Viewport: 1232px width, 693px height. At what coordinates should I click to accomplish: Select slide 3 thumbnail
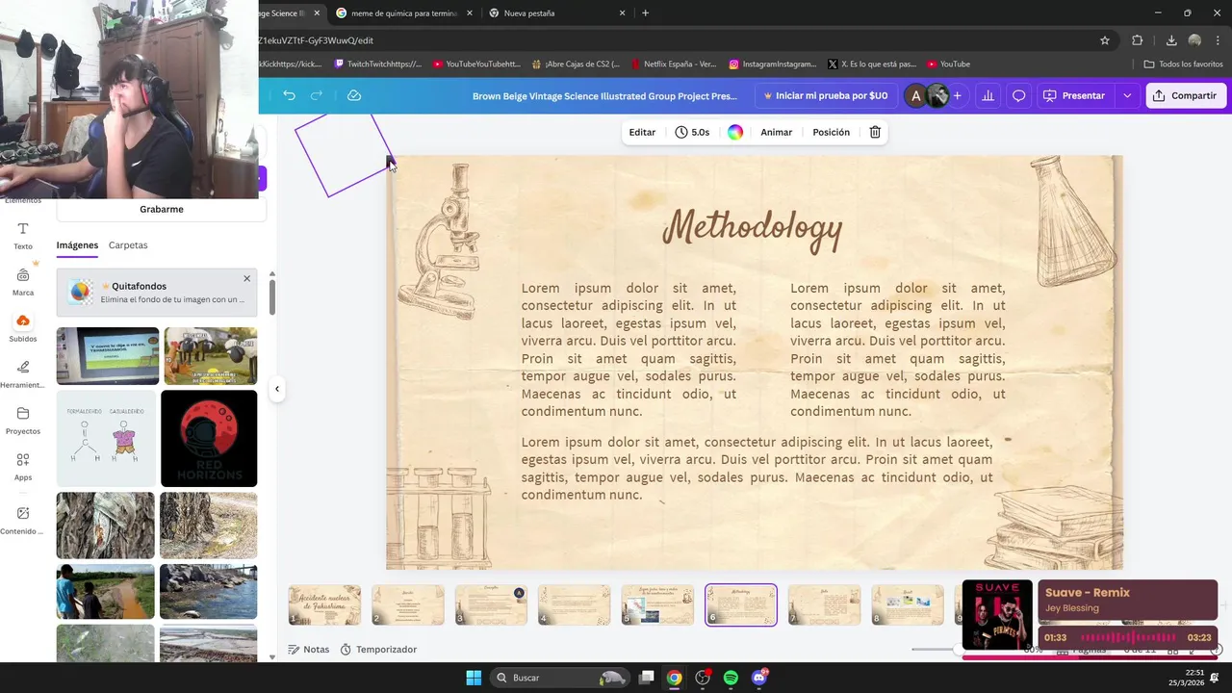pos(491,605)
